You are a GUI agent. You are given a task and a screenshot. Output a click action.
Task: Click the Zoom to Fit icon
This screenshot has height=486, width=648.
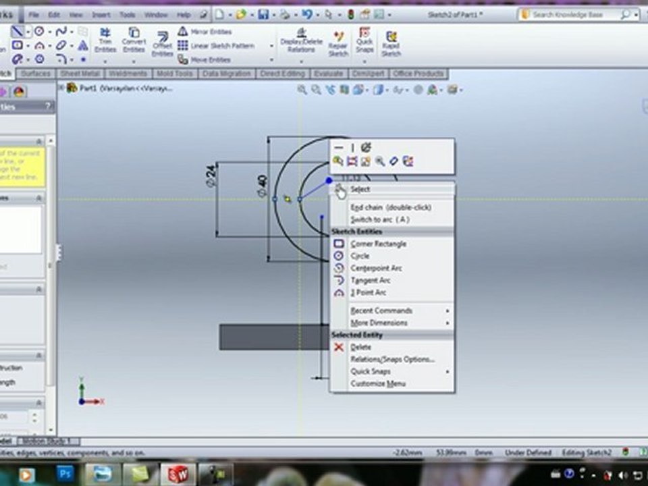302,90
